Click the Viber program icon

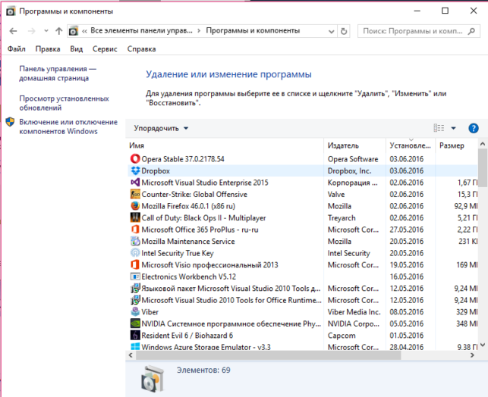[x=135, y=311]
